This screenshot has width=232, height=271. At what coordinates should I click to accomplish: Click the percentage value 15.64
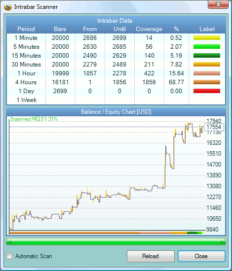tap(176, 73)
